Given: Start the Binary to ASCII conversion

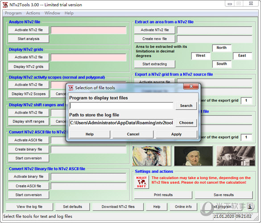Looking at the screenshot, I should 29,195.
